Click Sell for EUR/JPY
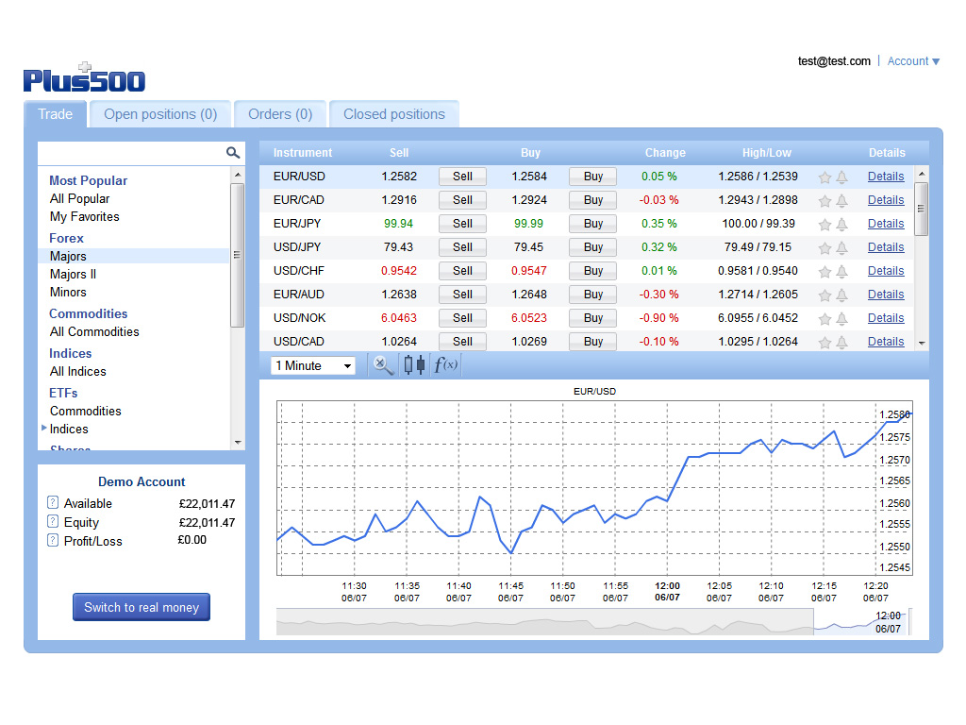This screenshot has width=966, height=725. [x=462, y=224]
